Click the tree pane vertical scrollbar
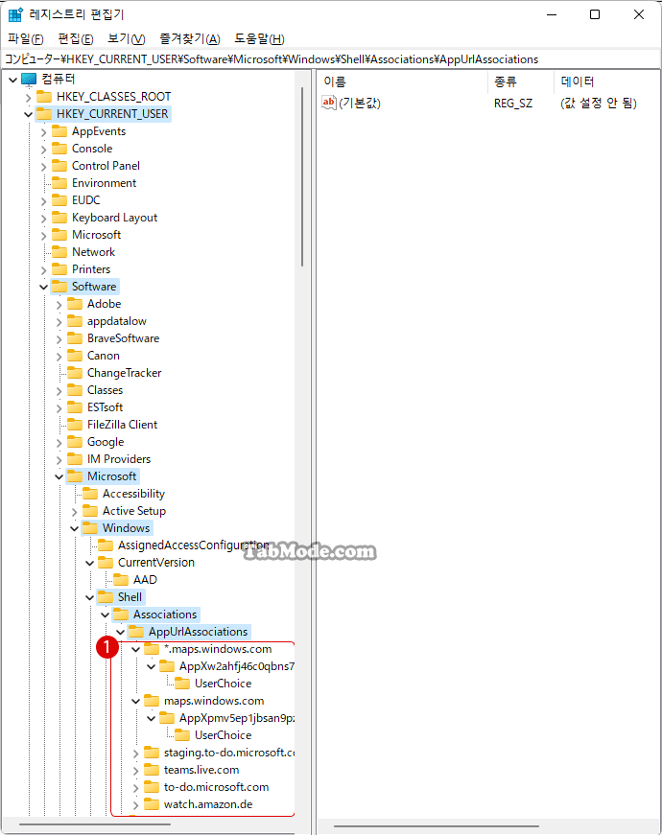662x835 pixels. [301, 176]
